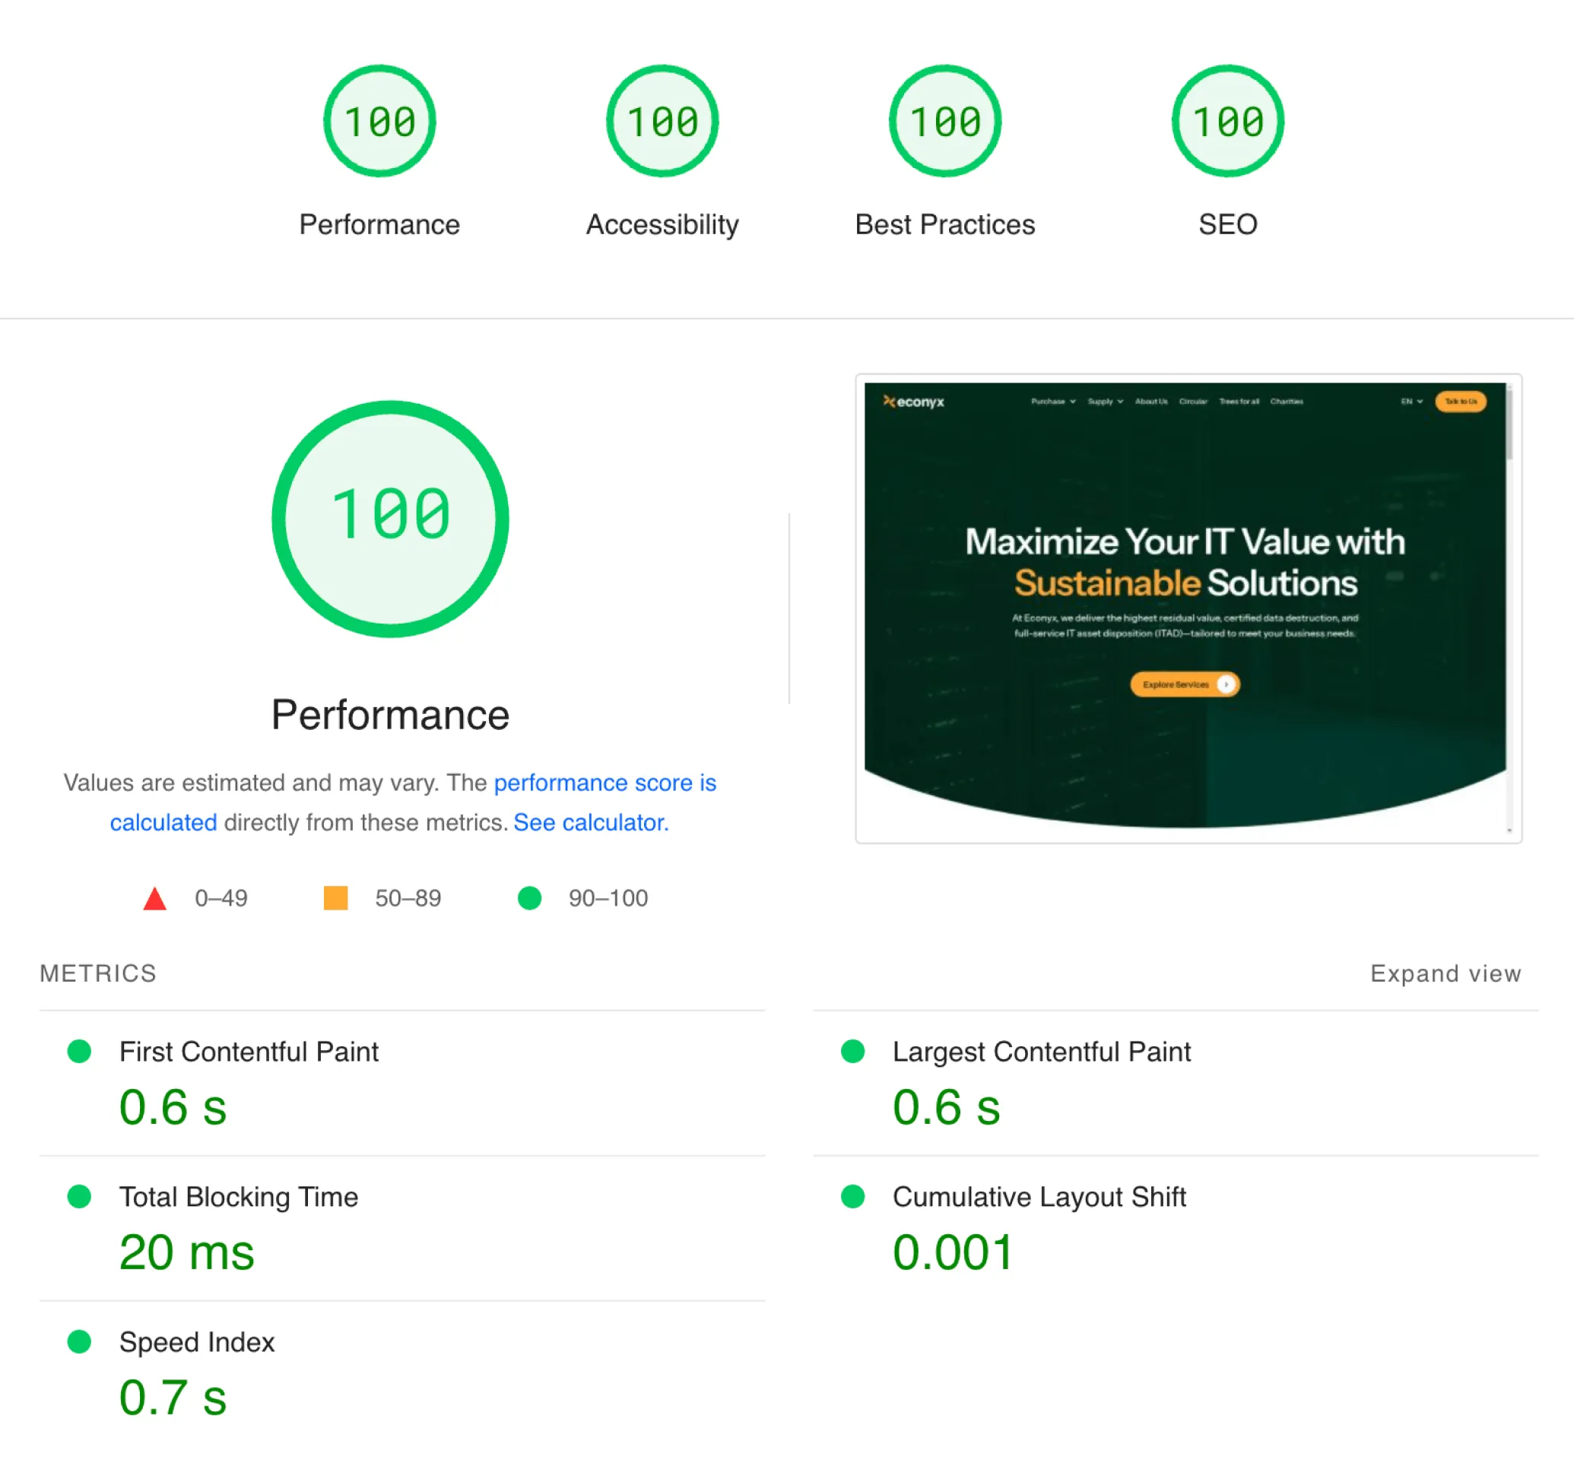Click the SEO score gauge
The image size is (1574, 1476).
(x=1227, y=121)
